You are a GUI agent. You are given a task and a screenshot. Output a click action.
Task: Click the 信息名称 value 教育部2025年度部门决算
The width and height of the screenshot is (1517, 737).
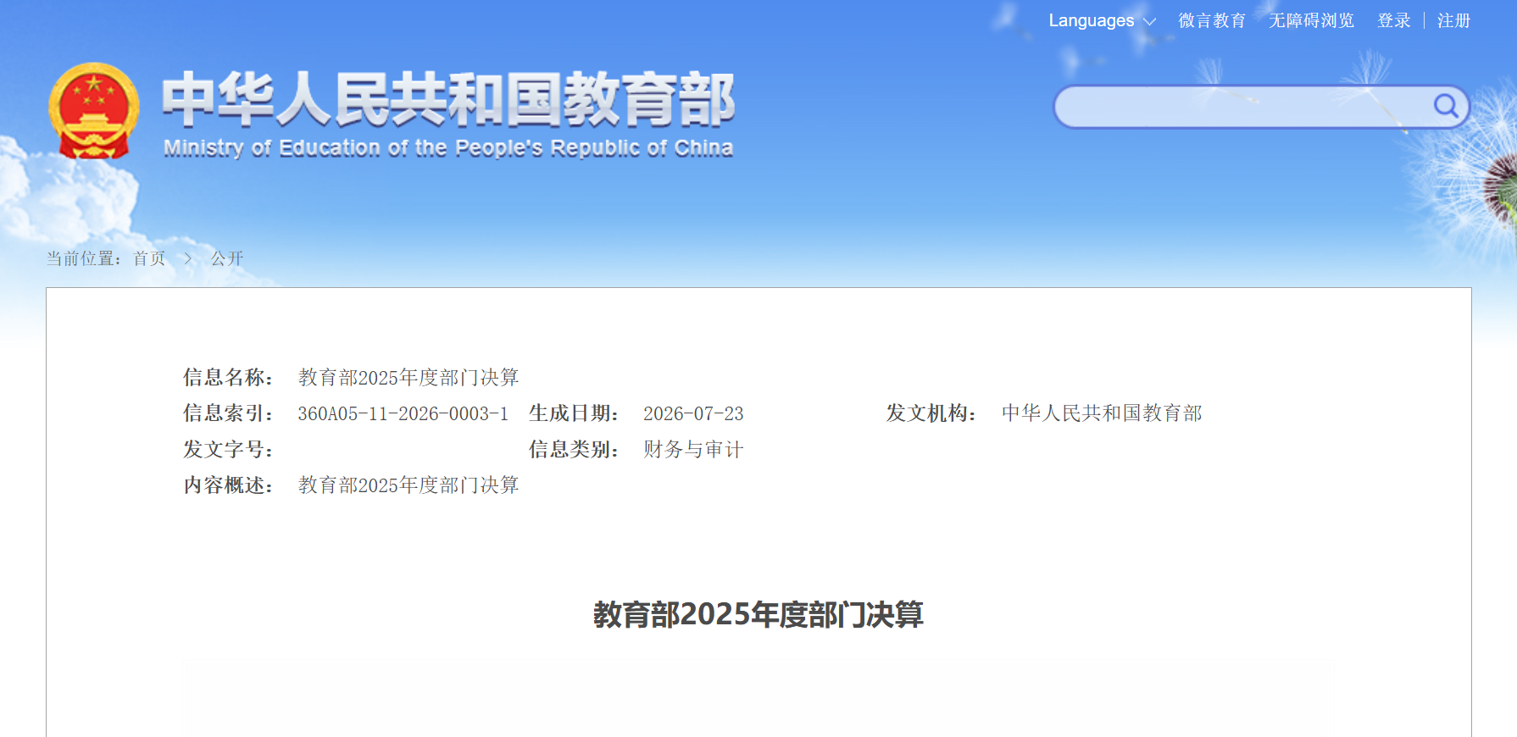408,377
